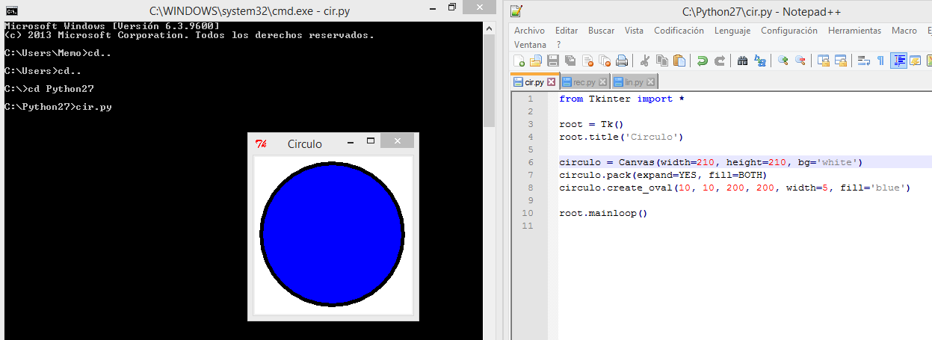This screenshot has height=340, width=932.
Task: Close the lin.py tab
Action: point(651,82)
